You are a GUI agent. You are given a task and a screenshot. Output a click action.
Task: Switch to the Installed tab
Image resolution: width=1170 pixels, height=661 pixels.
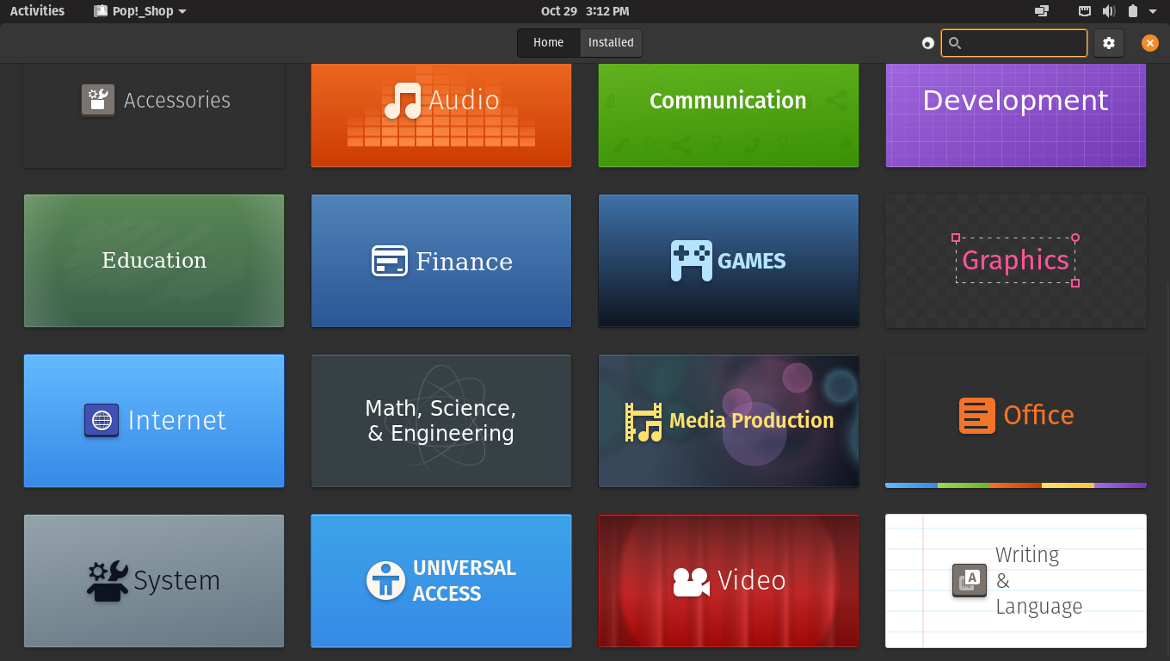pyautogui.click(x=611, y=43)
